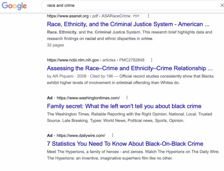The image size is (224, 171).
Task: Click the 'Ad' label beside dailywire.com
Action: (50, 136)
